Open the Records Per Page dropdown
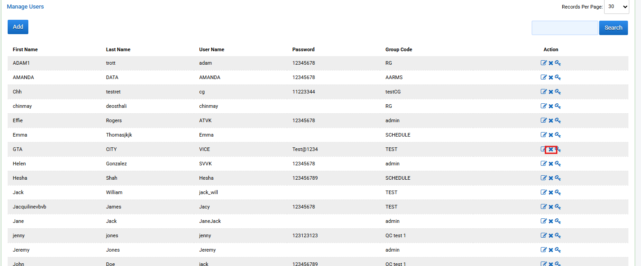Screen dimensions: 641x266 tap(616, 7)
